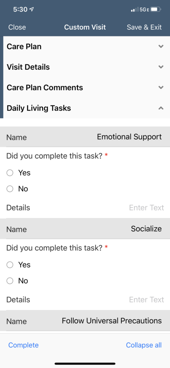Tap the Complete link at bottom
The height and width of the screenshot is (368, 170).
[x=23, y=345]
